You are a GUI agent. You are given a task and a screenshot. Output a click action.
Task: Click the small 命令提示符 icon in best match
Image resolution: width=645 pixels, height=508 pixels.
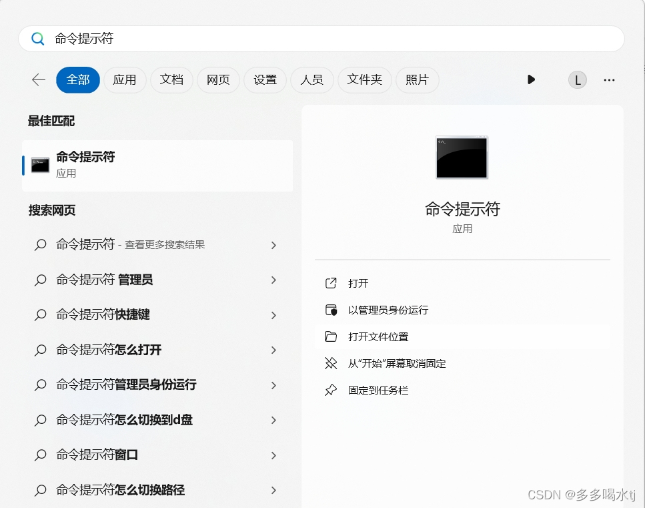pyautogui.click(x=40, y=166)
